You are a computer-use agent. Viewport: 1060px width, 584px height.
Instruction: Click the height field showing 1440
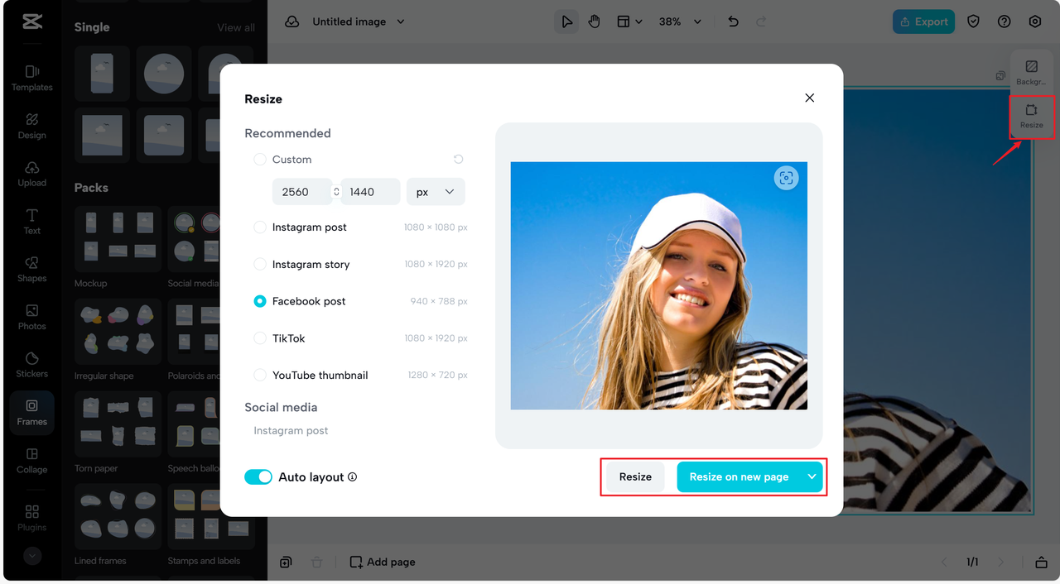click(370, 192)
